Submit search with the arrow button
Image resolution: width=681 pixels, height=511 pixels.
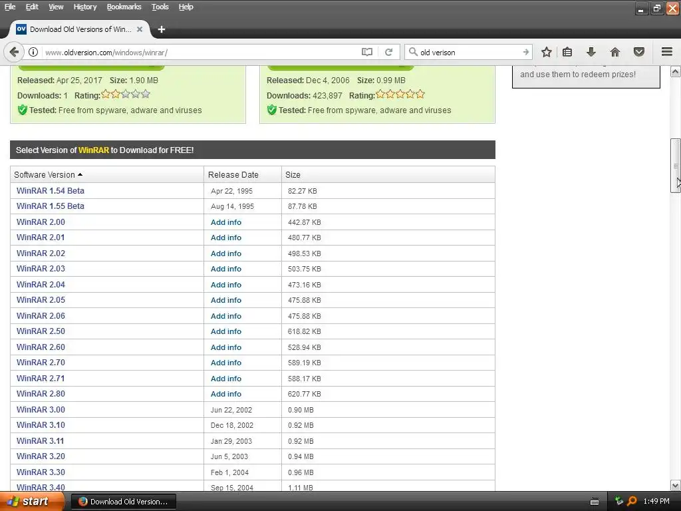pos(525,52)
